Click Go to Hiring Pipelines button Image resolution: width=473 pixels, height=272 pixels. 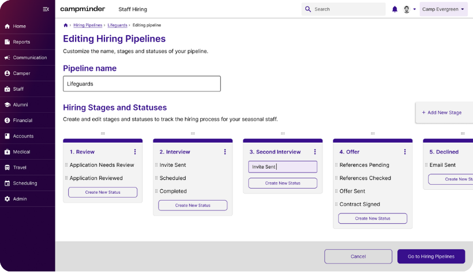431,256
